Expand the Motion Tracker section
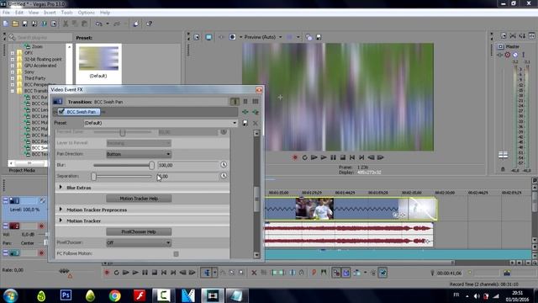 (61, 221)
